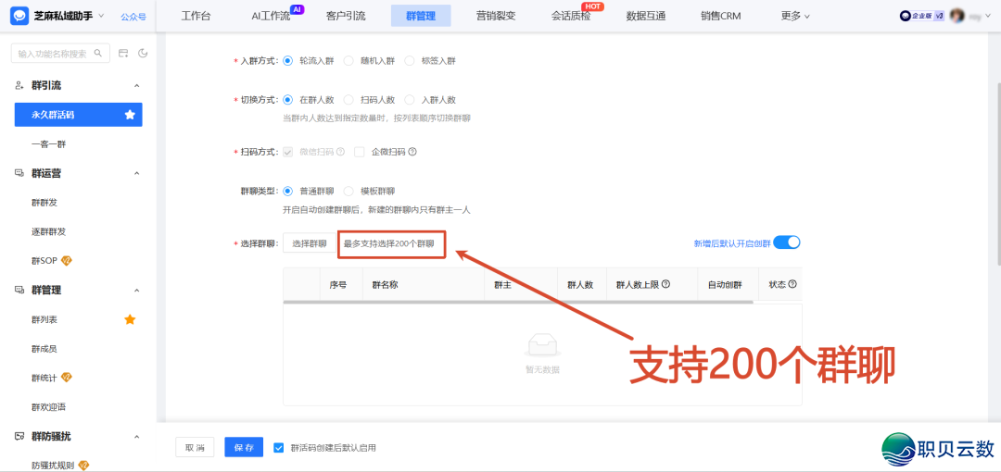Click the 保存 button
The height and width of the screenshot is (472, 1001).
pos(244,447)
